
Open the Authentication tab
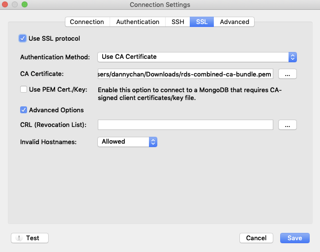coord(138,22)
